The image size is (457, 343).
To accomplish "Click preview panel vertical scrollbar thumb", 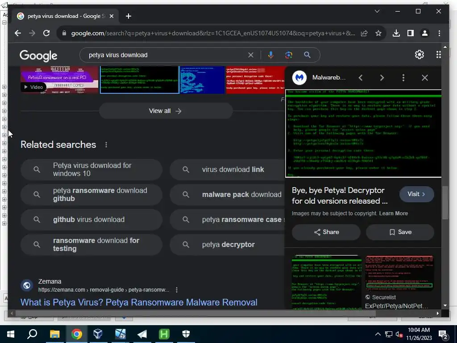I will [x=445, y=203].
